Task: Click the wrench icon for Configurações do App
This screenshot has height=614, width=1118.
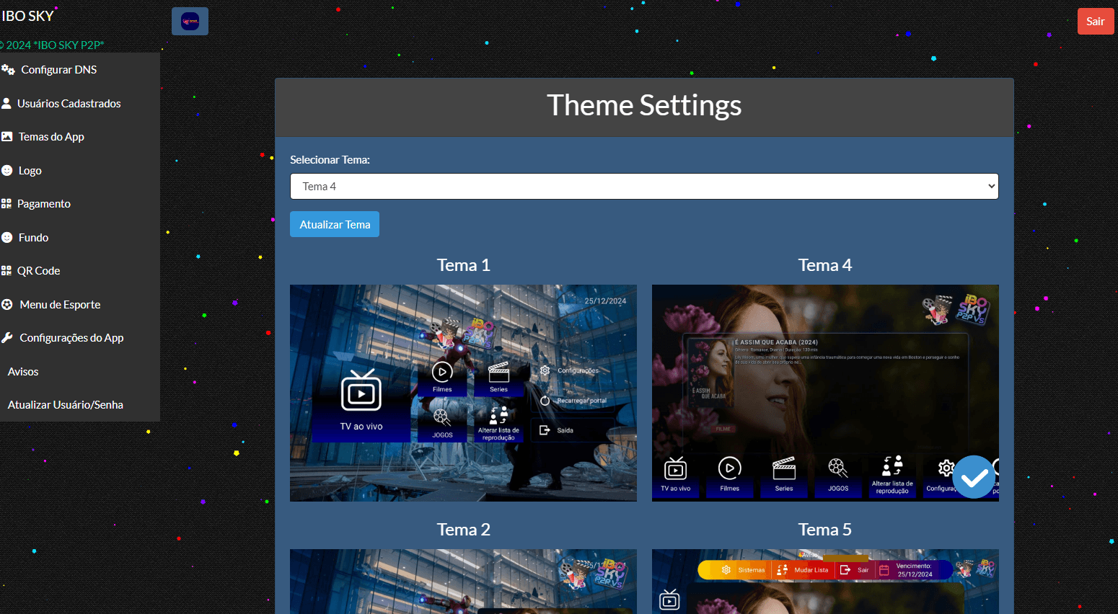Action: [7, 337]
